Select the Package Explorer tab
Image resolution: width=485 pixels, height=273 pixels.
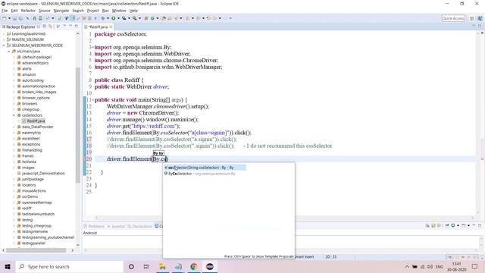coord(20,27)
